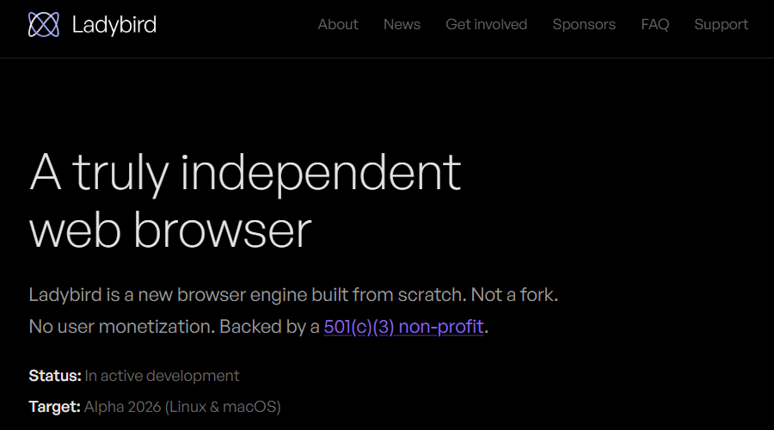The image size is (774, 430).
Task: Click the "Backed by a" text
Action: (x=269, y=326)
